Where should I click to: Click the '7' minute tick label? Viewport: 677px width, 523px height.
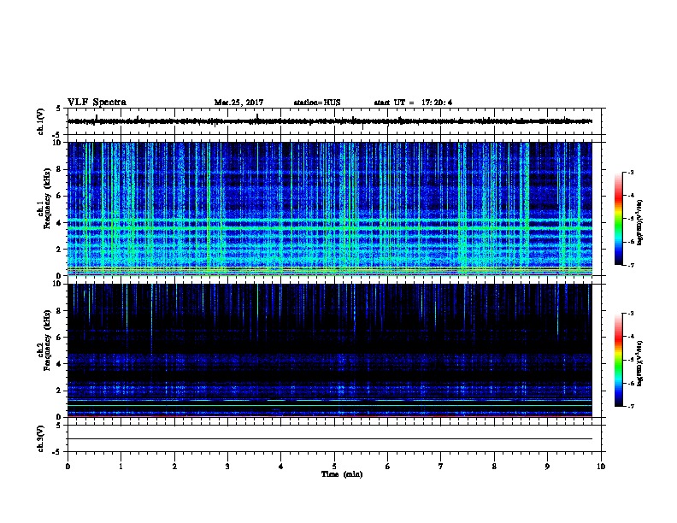[441, 467]
